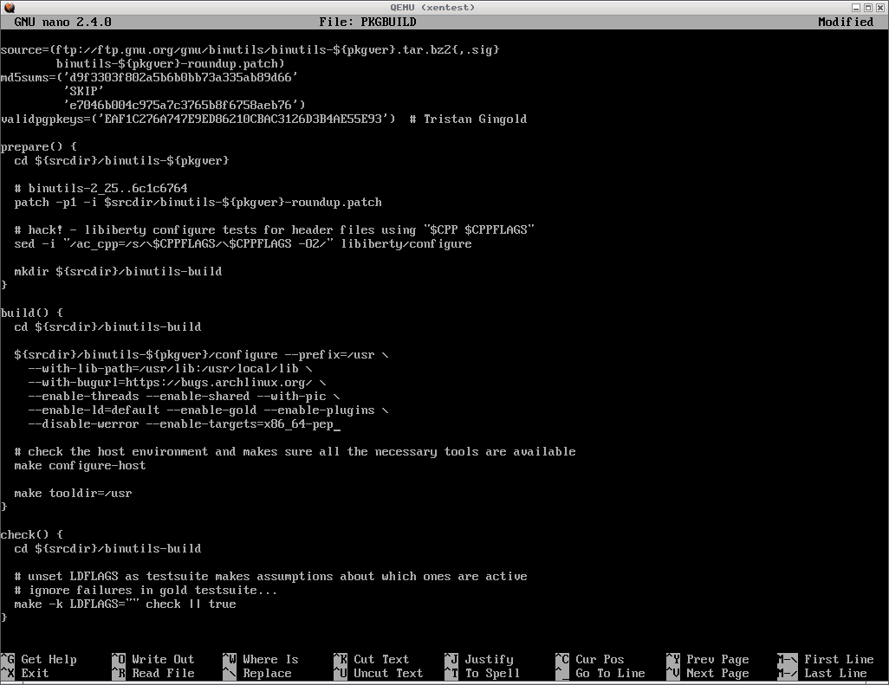Click the QEMU (xentest) window title bar

point(444,7)
